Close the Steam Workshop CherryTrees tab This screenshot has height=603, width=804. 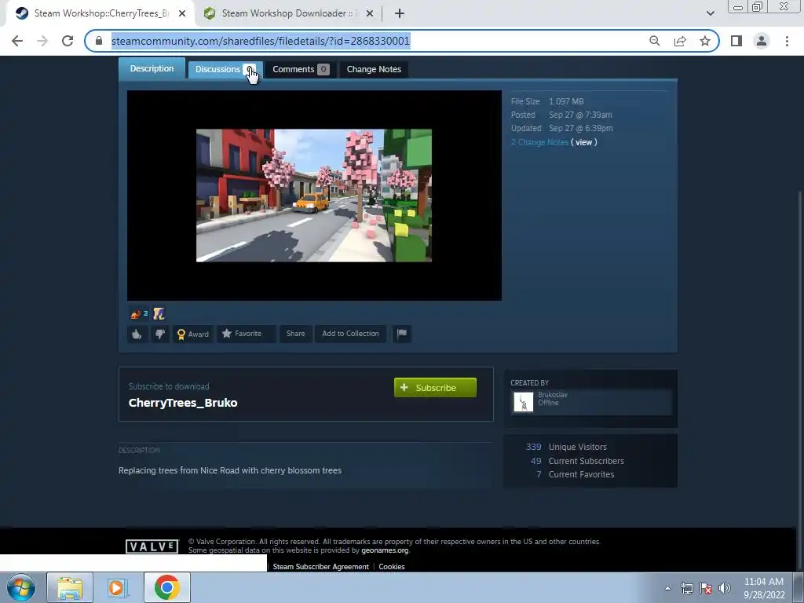click(x=182, y=14)
